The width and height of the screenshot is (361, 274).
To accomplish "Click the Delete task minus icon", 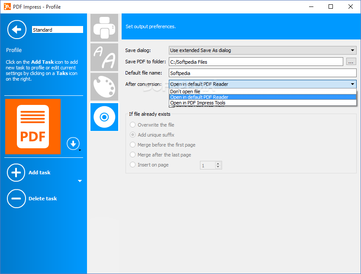I will pyautogui.click(x=16, y=199).
